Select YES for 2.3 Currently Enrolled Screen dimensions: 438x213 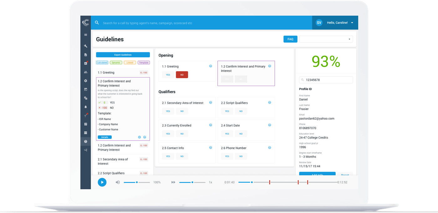168,134
